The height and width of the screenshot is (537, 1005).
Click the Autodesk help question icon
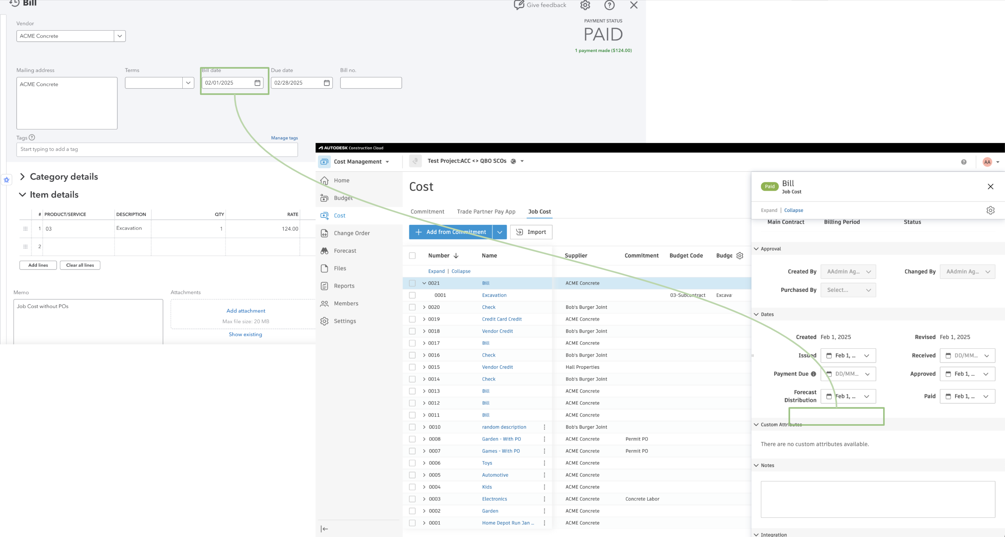(x=964, y=162)
